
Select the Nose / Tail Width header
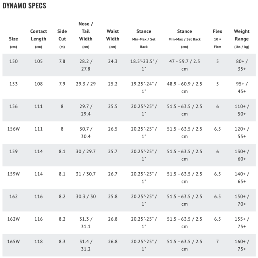point(86,31)
